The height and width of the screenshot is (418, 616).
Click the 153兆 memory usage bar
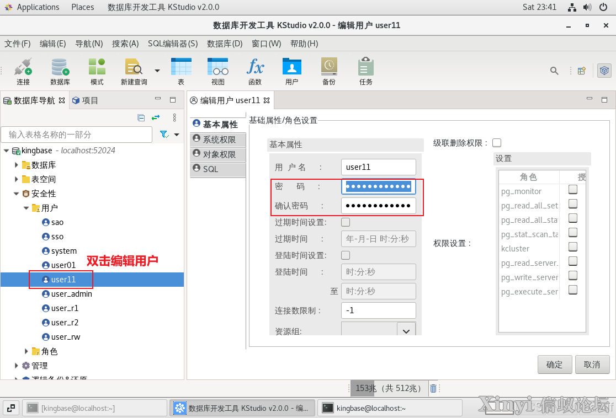(388, 389)
